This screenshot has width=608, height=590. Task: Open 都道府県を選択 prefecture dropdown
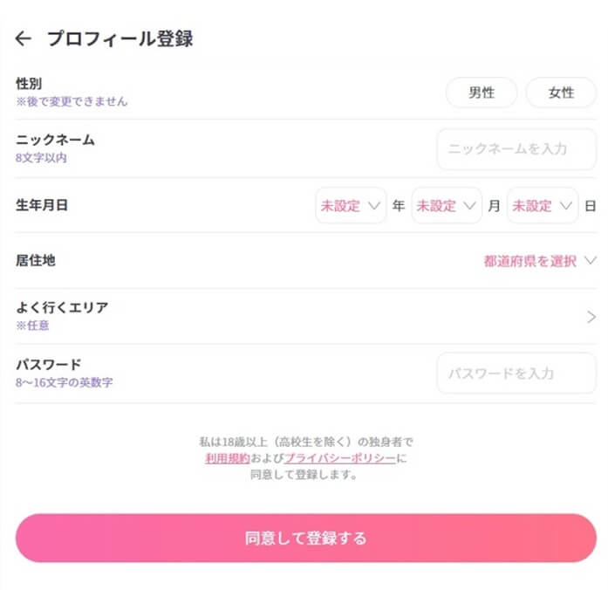(x=530, y=261)
